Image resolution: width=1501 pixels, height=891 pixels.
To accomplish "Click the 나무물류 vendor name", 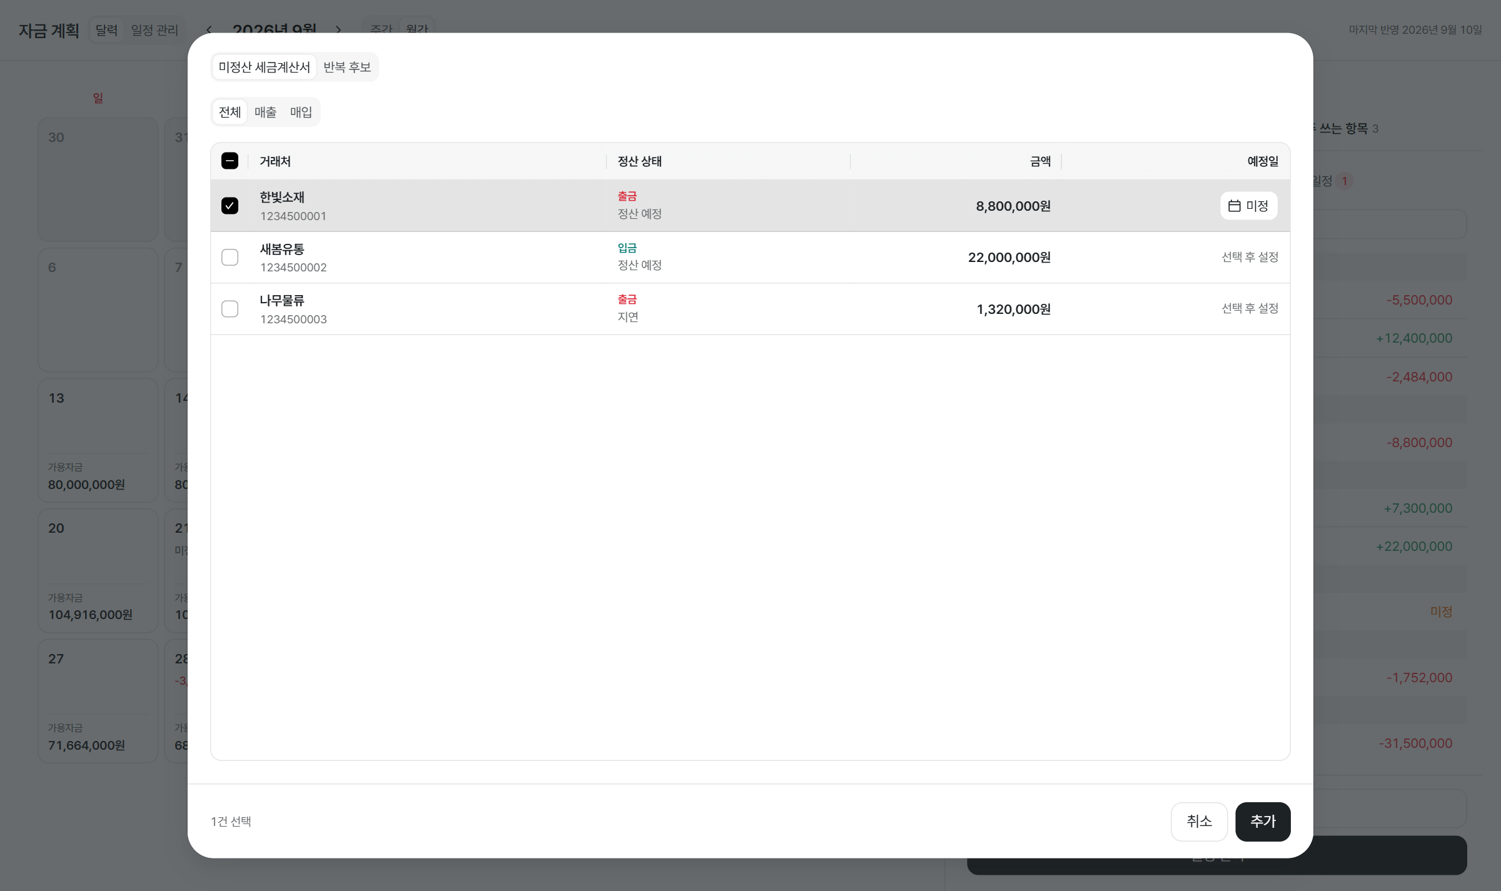I will (282, 300).
